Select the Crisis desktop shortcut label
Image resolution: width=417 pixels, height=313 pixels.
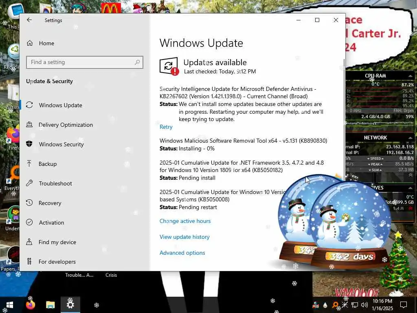[111, 275]
